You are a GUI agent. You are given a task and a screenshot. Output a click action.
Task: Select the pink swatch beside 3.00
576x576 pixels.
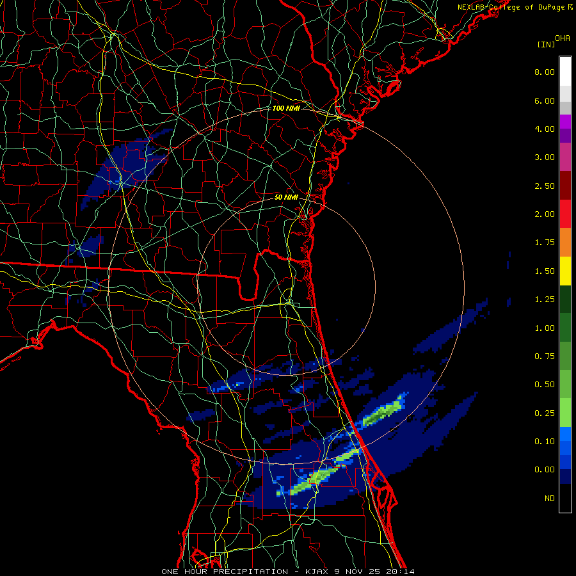point(565,157)
